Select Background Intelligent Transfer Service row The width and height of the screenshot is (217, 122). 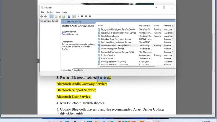pyautogui.click(x=118, y=29)
